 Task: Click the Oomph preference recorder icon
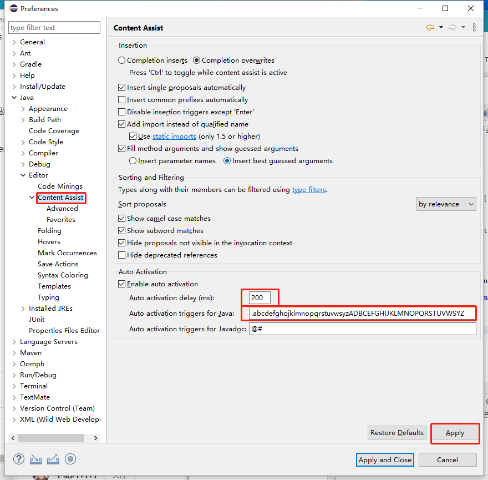(x=70, y=459)
